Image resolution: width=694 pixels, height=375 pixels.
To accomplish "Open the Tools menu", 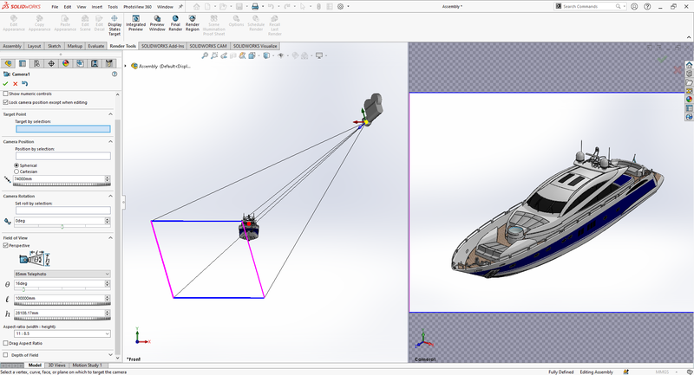I will (x=113, y=7).
